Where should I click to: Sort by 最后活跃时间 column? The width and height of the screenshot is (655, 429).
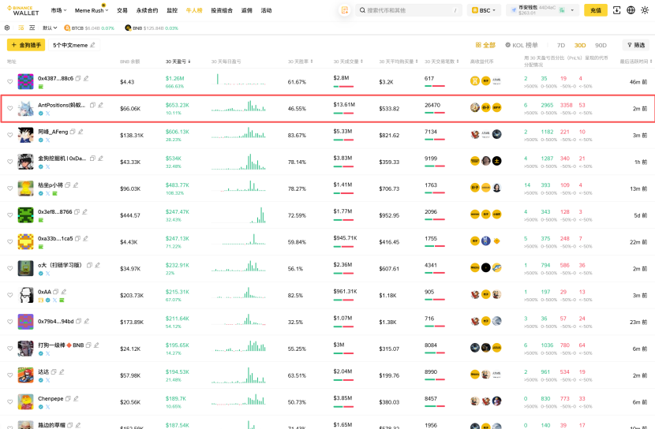636,62
